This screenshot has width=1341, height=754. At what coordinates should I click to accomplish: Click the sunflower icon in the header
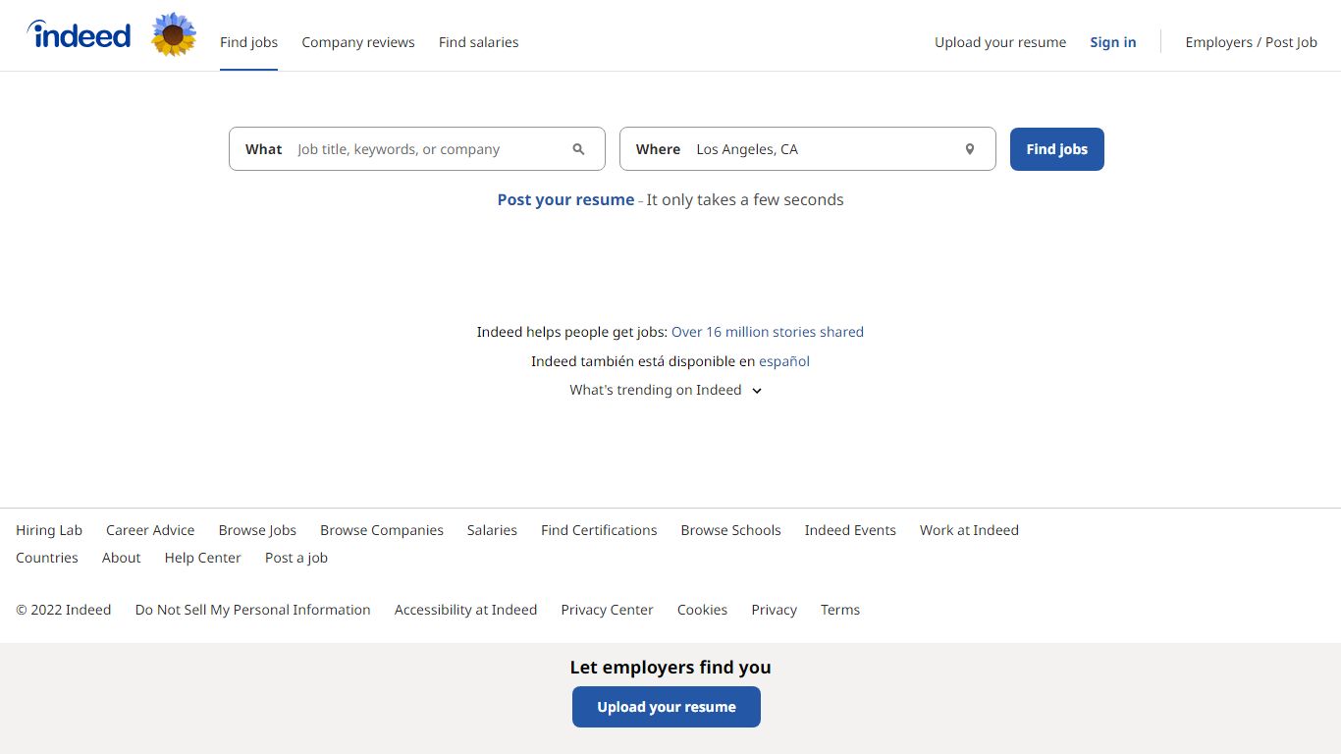(174, 34)
